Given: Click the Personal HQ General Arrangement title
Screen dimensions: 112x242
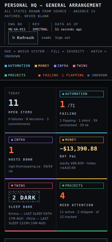Looking at the screenshot, I should tap(53, 5).
